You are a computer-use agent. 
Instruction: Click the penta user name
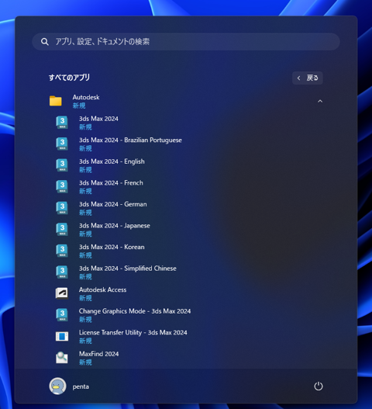point(81,386)
